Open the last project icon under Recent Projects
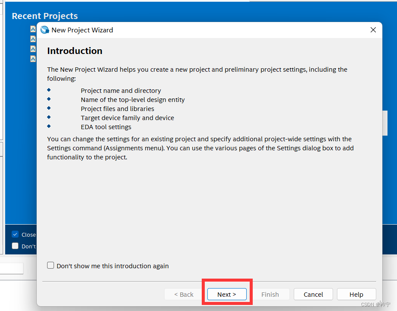The image size is (397, 311). click(x=33, y=58)
